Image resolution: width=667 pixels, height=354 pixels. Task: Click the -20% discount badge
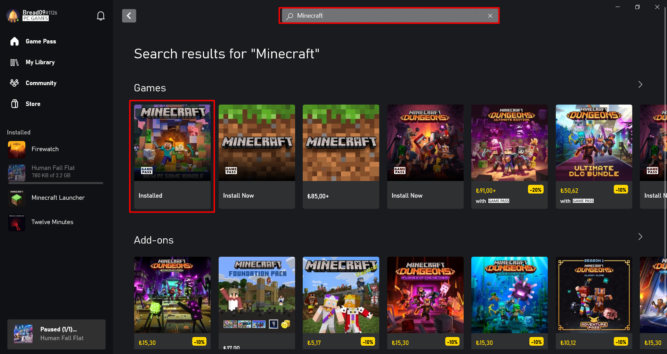536,190
